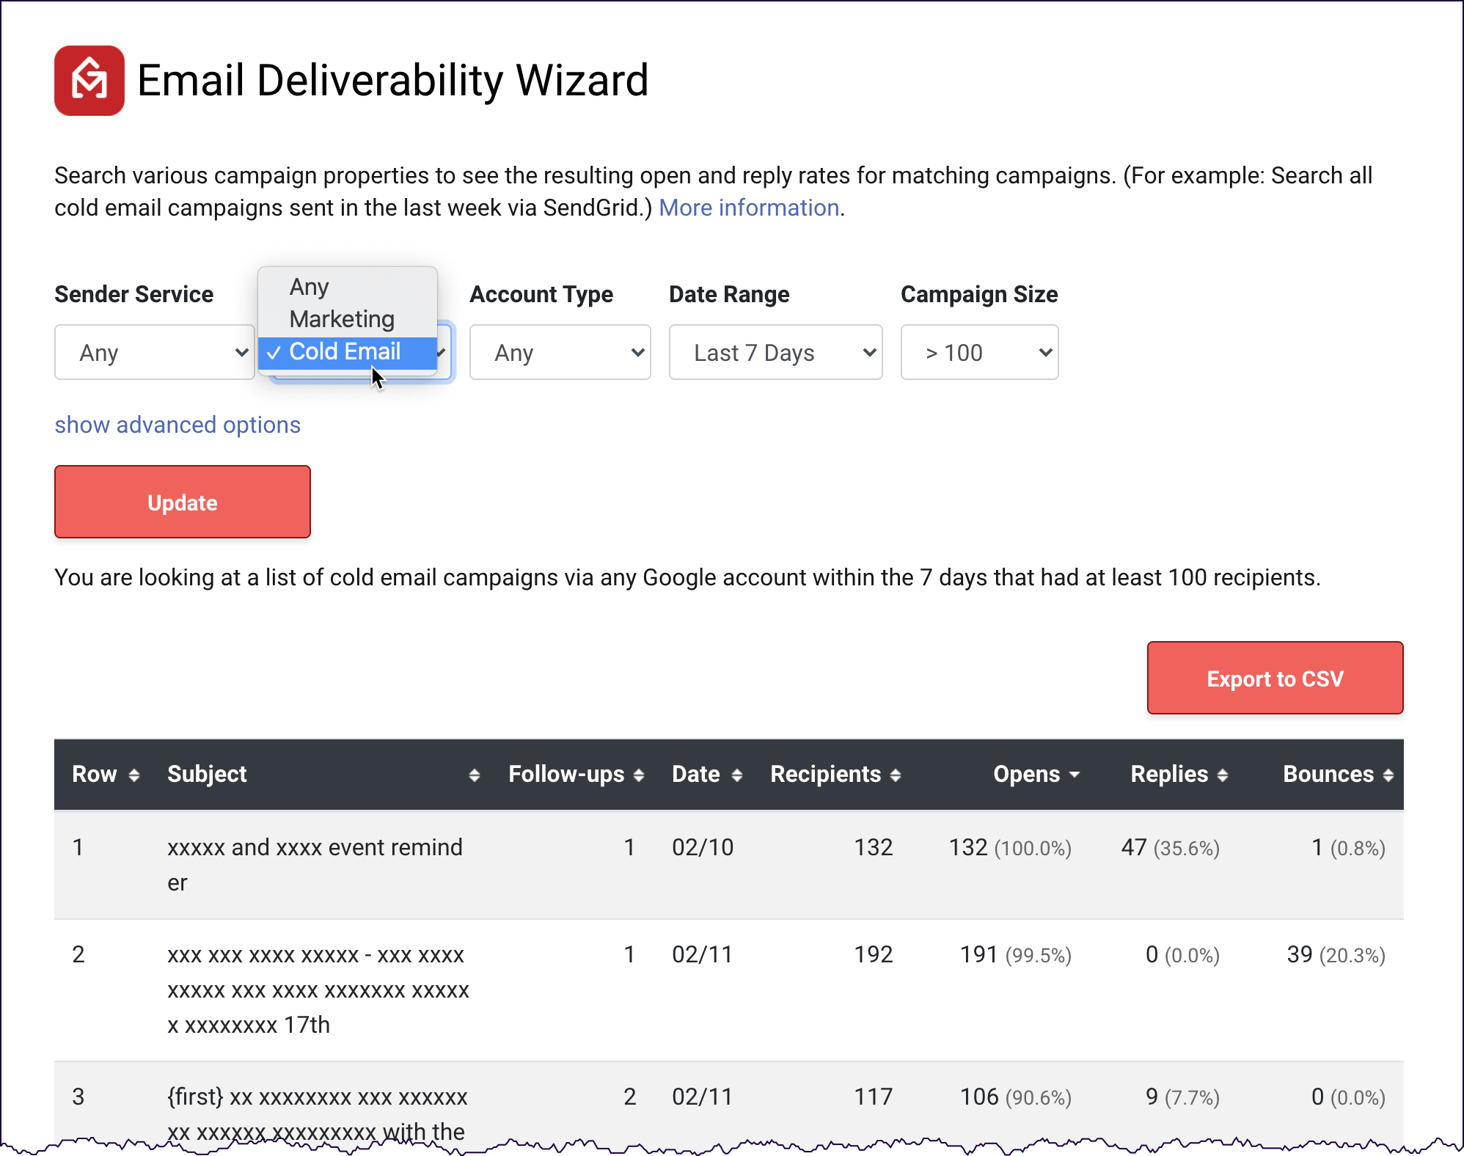This screenshot has width=1464, height=1156.
Task: Open the Campaign Size dropdown showing > 100
Action: (979, 352)
